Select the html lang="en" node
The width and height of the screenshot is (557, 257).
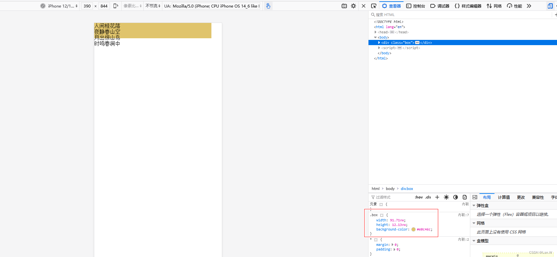(389, 27)
